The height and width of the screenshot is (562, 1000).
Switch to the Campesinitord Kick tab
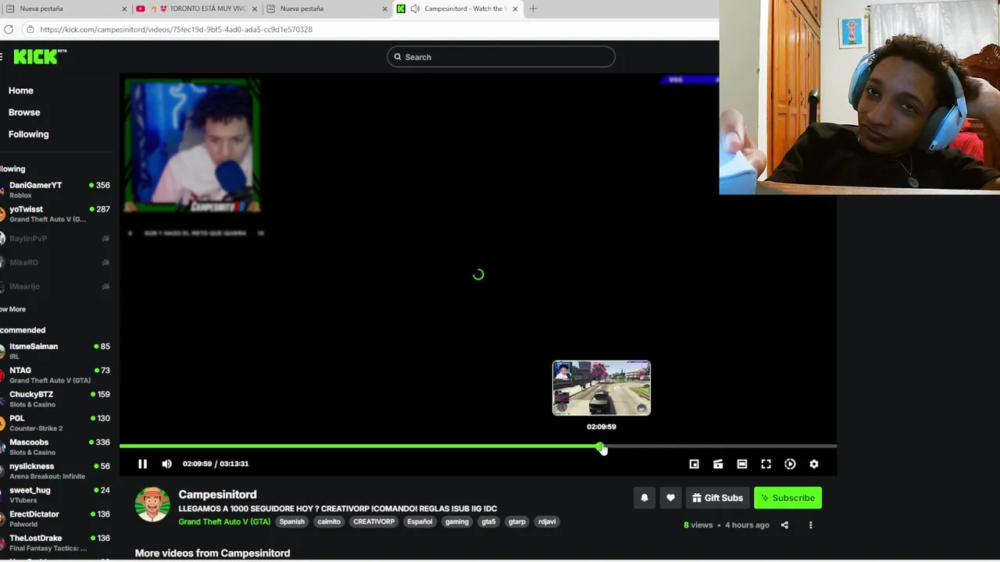[457, 9]
